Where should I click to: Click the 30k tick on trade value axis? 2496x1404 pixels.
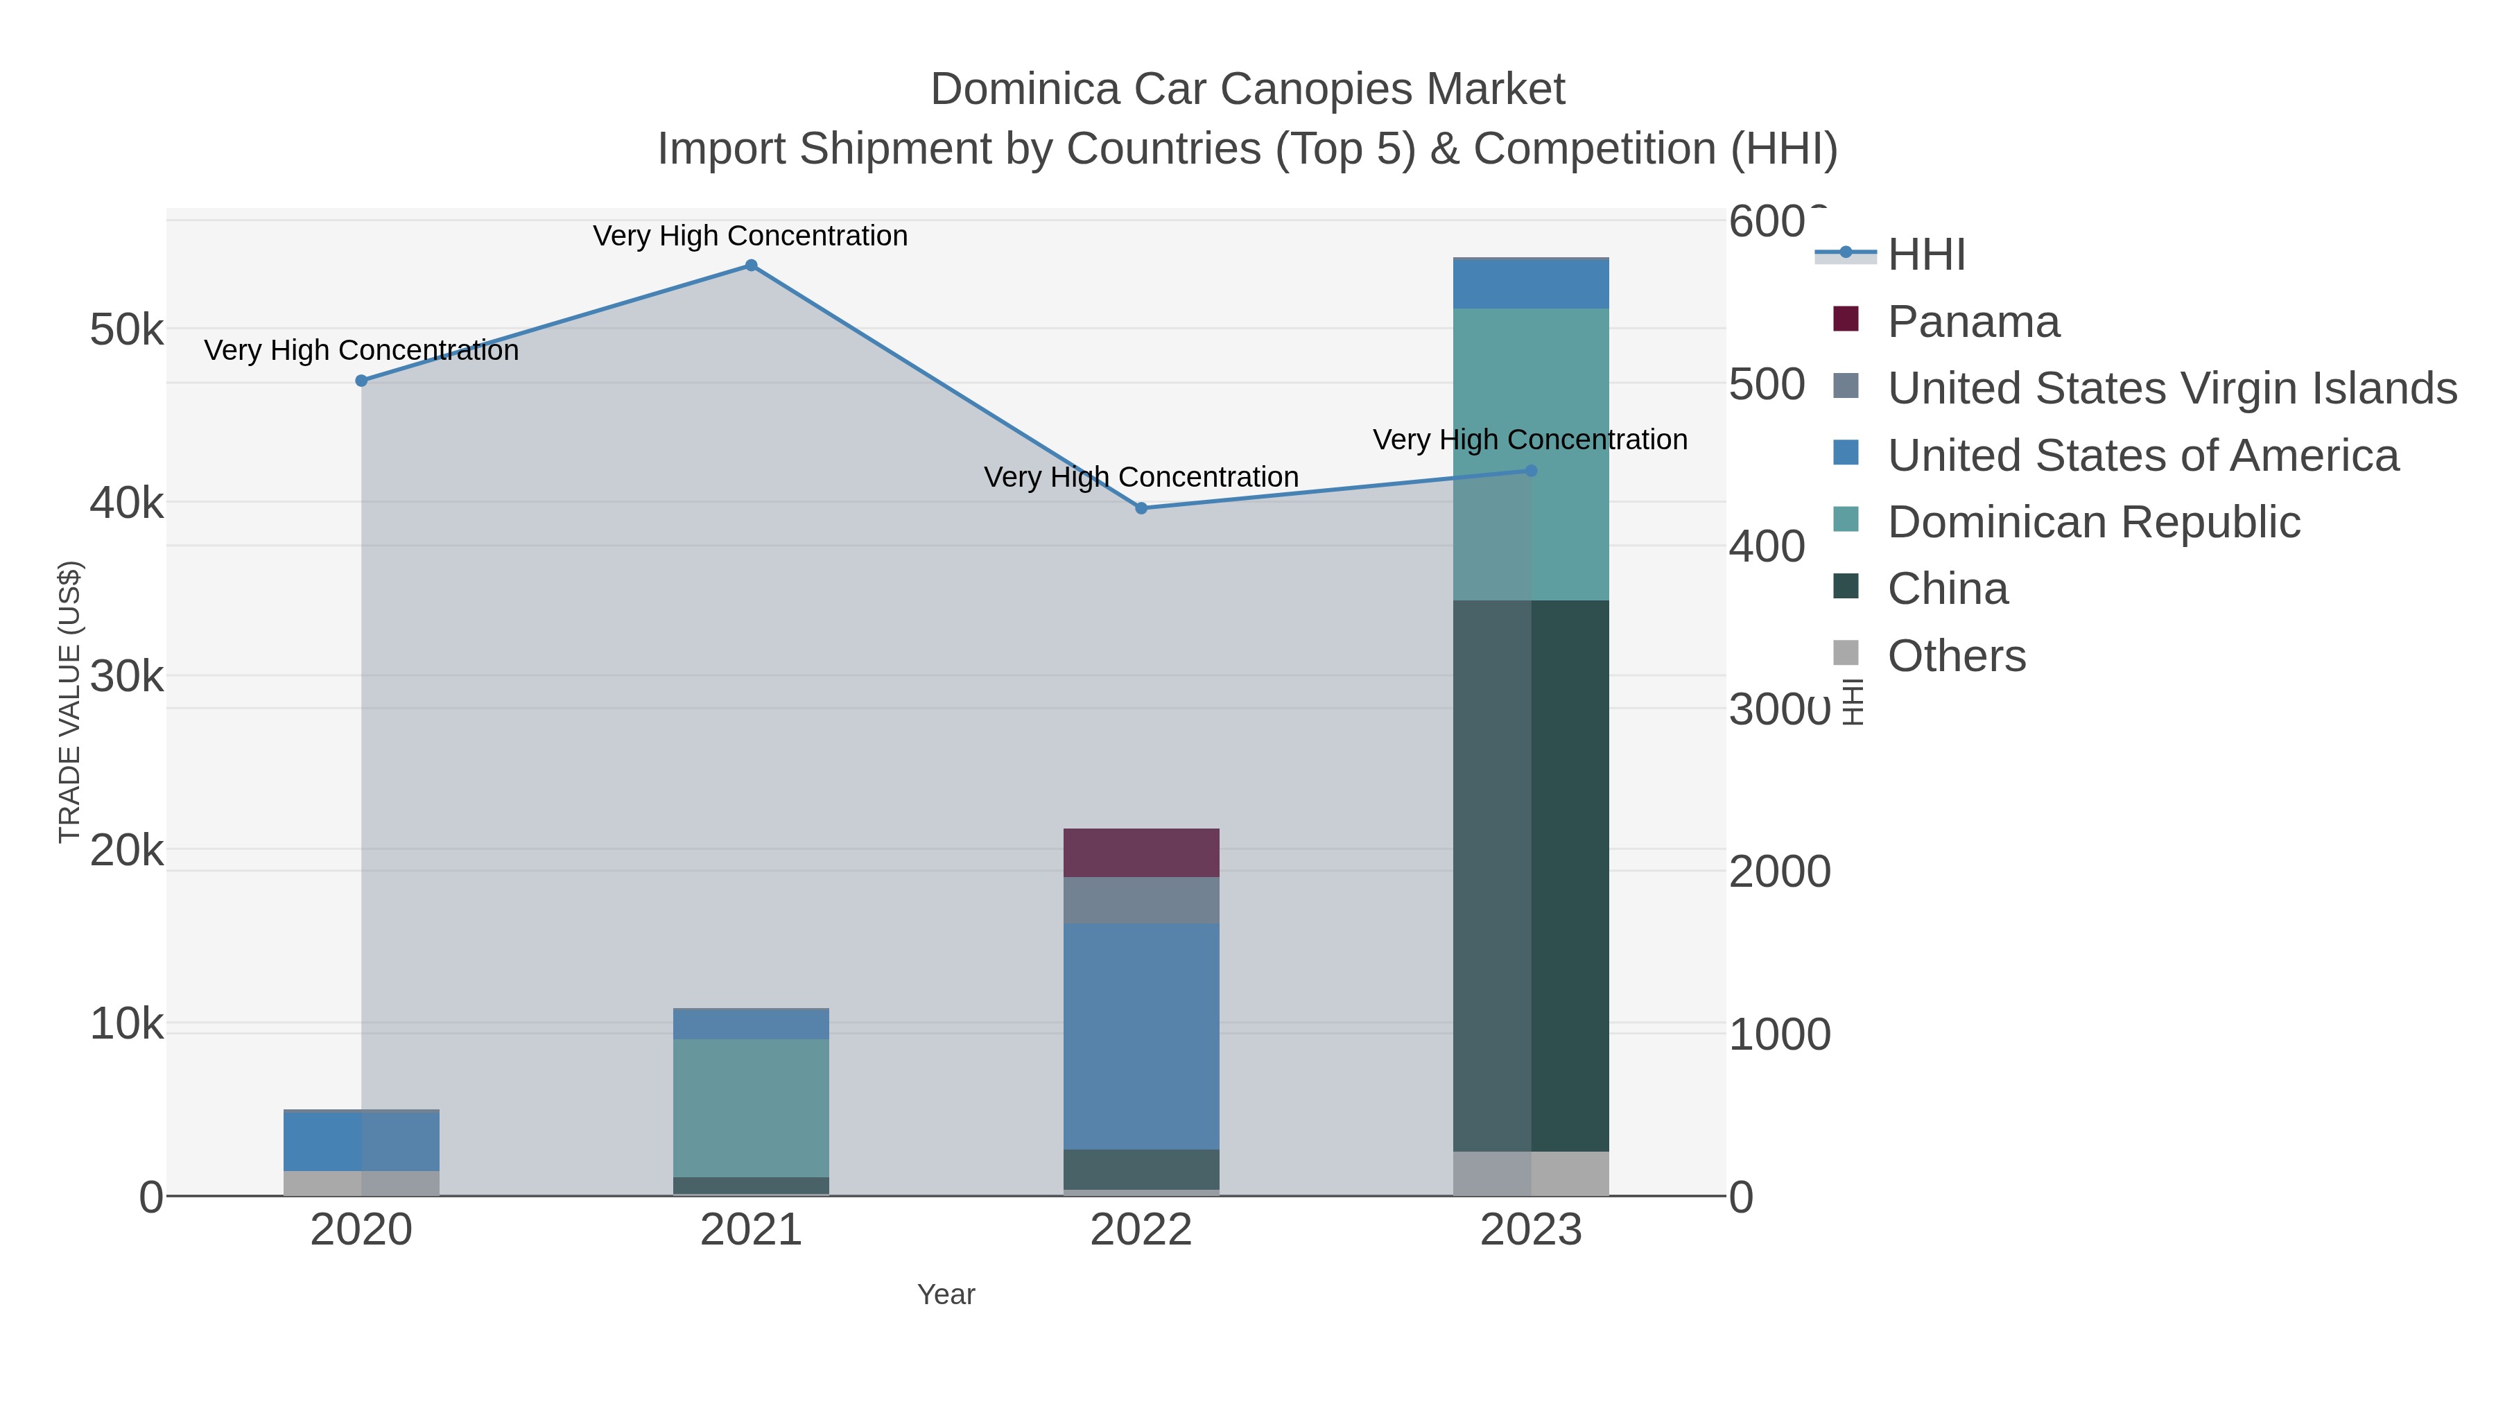coord(127,676)
